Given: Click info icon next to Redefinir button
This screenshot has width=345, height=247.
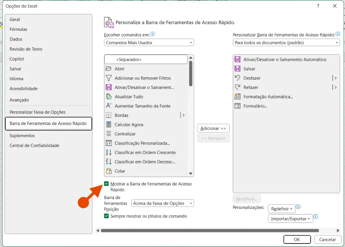Looking at the screenshot, I should [298, 207].
